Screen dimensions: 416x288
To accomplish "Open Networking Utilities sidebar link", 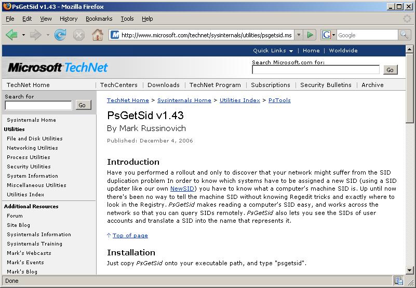I will [32, 148].
